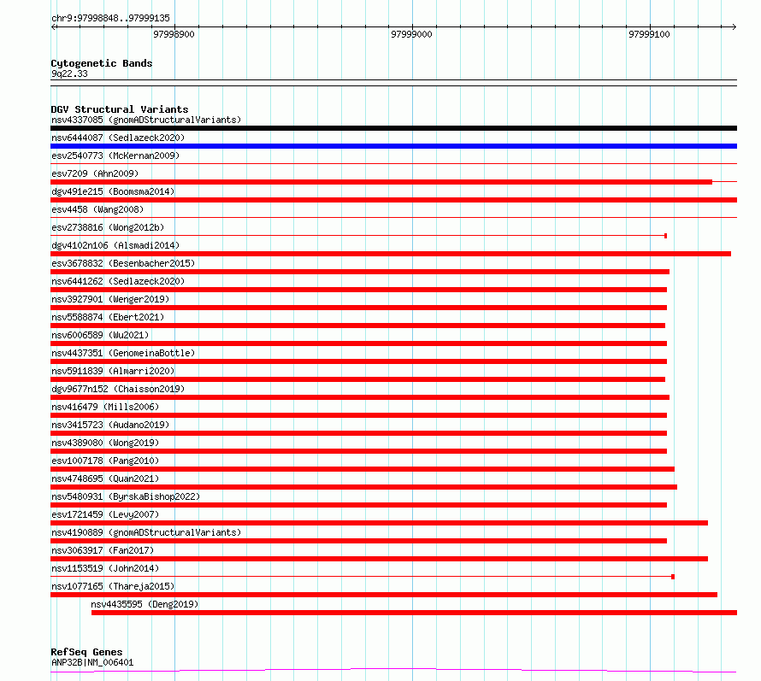The height and width of the screenshot is (681, 761).
Task: Click nsv6006589 (Wu2021) label
Action: [x=100, y=335]
